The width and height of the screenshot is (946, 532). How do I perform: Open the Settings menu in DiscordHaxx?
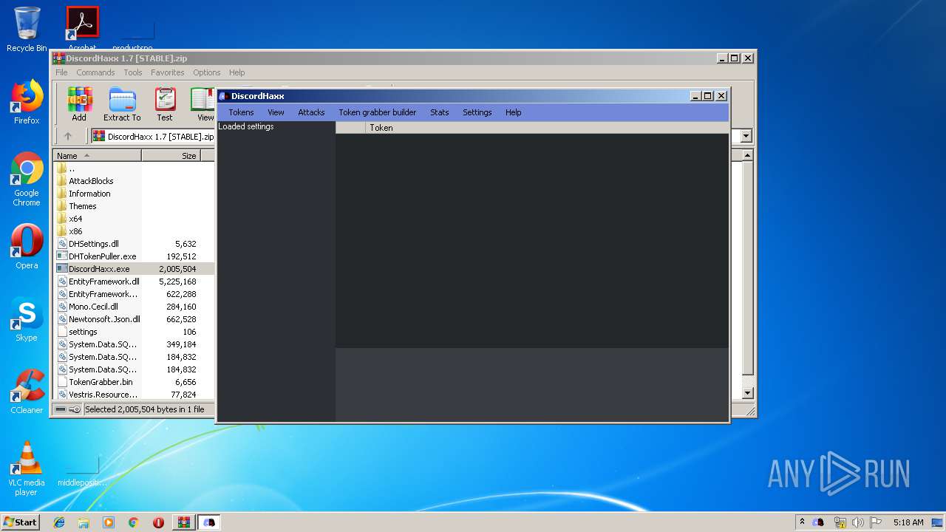coord(477,112)
